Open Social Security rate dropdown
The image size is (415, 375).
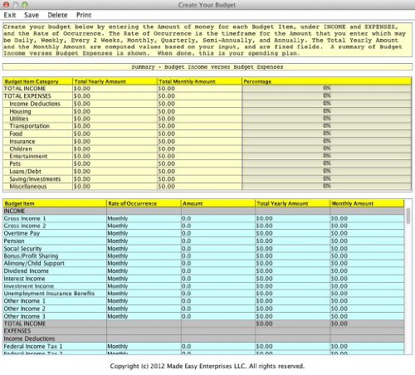(144, 249)
